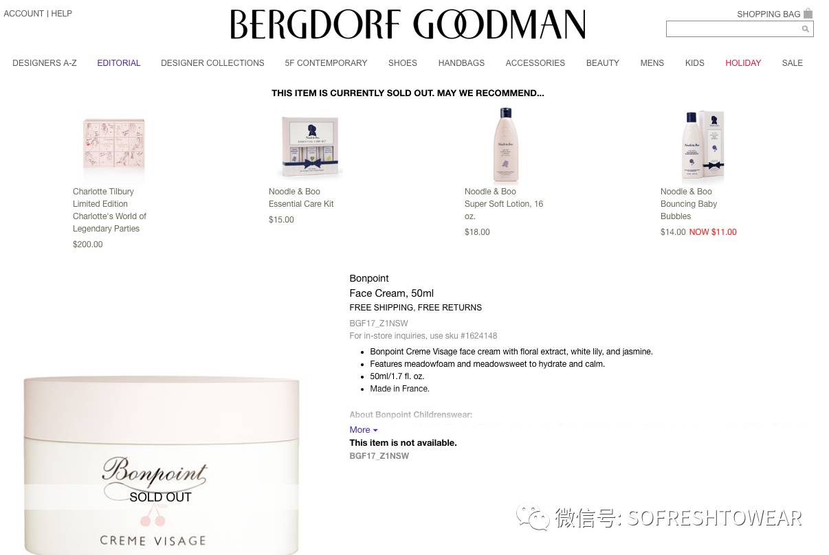Open the Help link
This screenshot has width=829, height=555.
click(x=61, y=14)
